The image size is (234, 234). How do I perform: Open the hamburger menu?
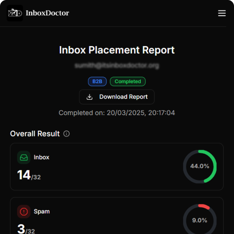pos(222,13)
